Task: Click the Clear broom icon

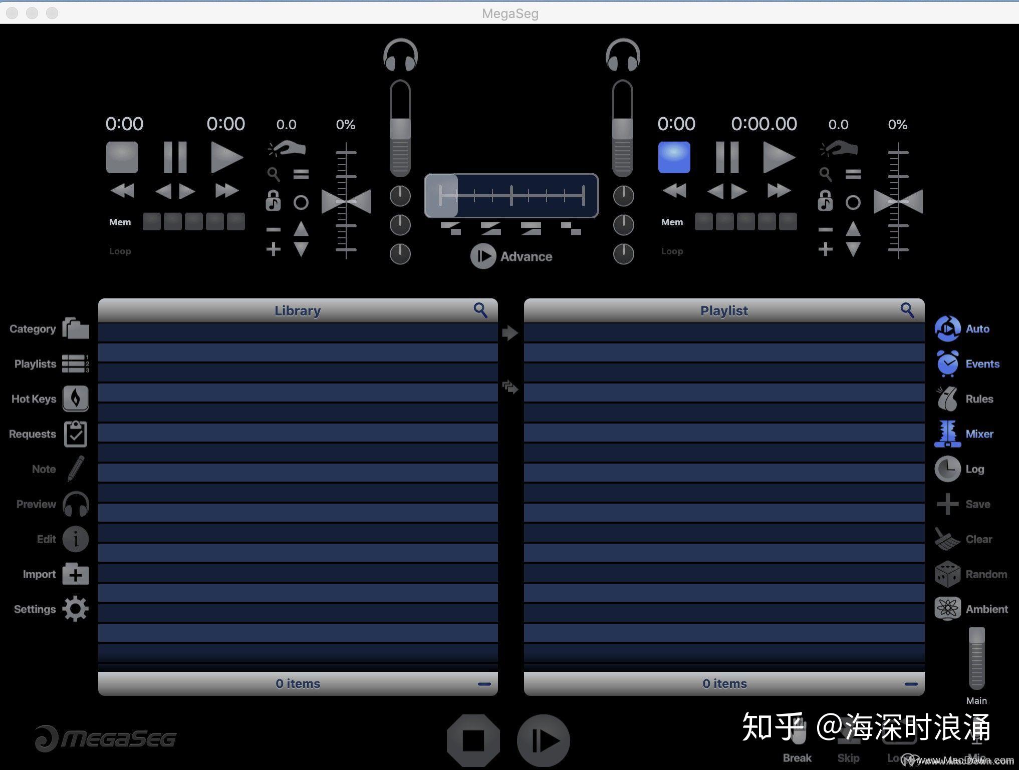Action: [947, 539]
